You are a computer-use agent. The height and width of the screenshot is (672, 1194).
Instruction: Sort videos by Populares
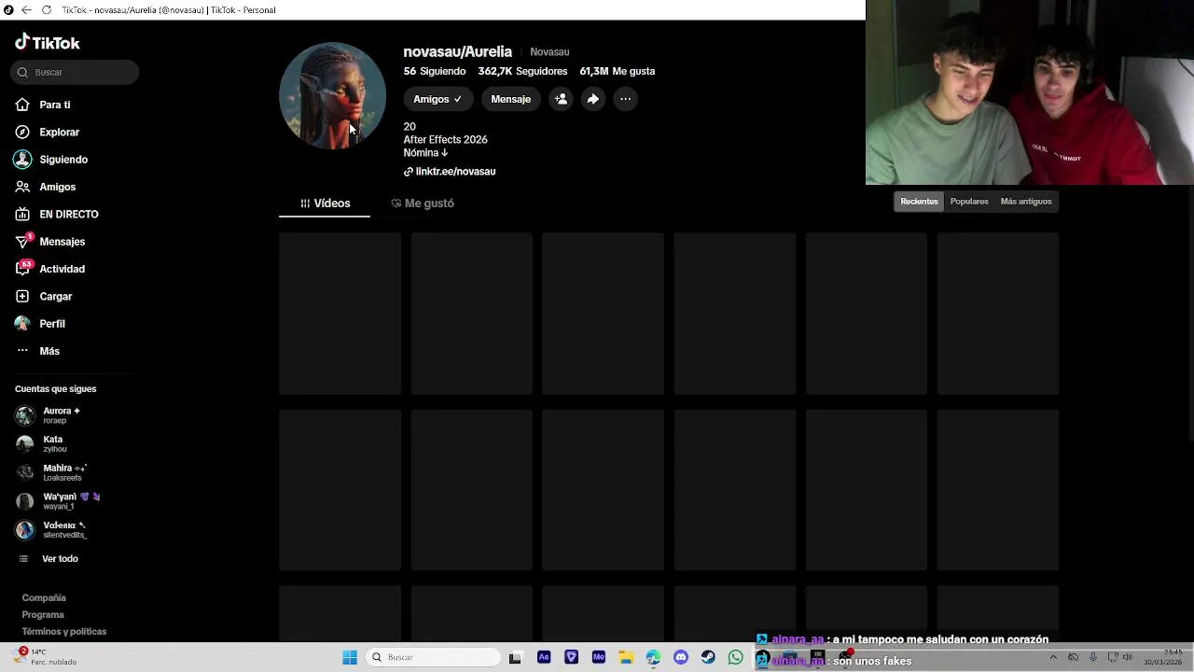pyautogui.click(x=969, y=202)
